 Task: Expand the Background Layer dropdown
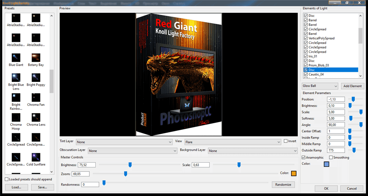coord(253,151)
